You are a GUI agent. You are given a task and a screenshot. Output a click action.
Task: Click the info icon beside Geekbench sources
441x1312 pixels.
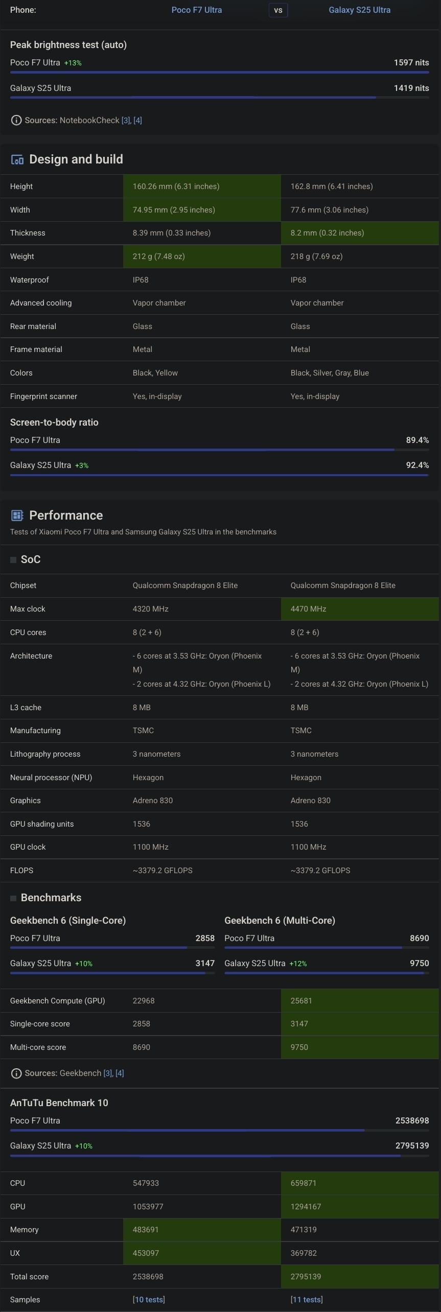[16, 1073]
